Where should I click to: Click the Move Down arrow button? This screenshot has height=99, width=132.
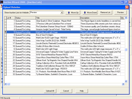pos(90,12)
